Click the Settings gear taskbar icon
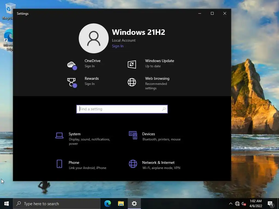279x209 pixels. point(134,204)
